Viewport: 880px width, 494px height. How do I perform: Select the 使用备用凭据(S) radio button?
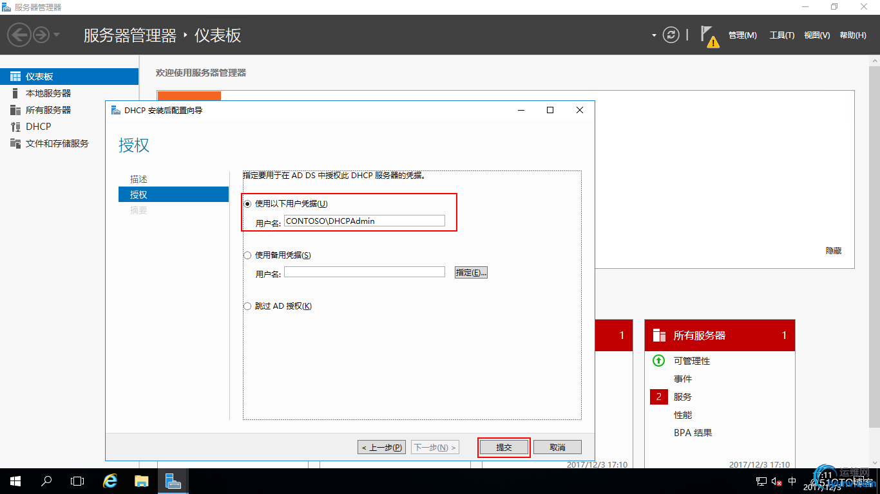(x=247, y=255)
